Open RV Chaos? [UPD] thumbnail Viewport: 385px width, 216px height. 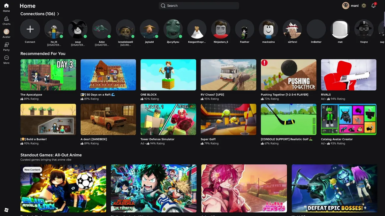[x=228, y=75]
